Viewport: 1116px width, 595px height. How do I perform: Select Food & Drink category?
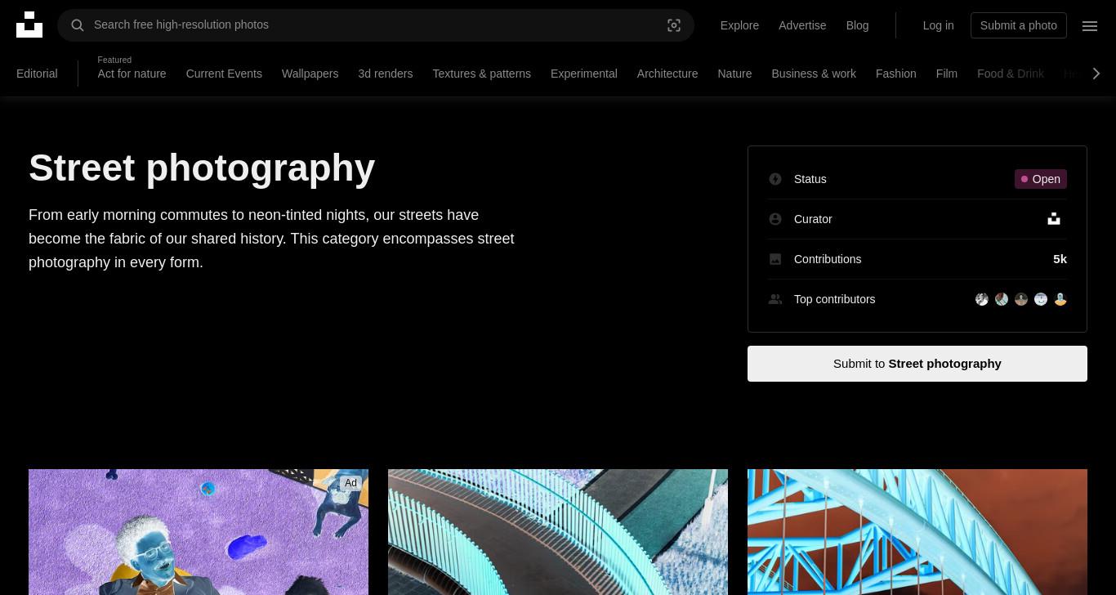tap(1011, 74)
